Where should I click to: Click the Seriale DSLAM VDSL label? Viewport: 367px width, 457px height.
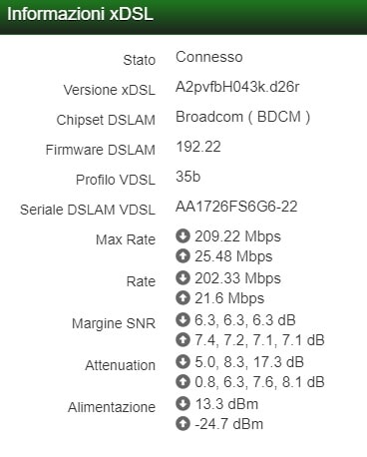click(x=88, y=210)
